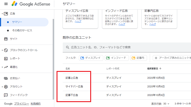Open the 利用規約 footer link
Screen dimensions: 191x107
click(x=35, y=104)
